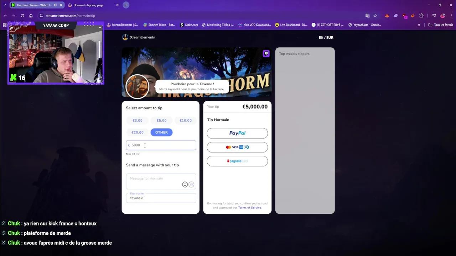456x256 pixels.
Task: Open the browser home page icon
Action: pyautogui.click(x=31, y=16)
